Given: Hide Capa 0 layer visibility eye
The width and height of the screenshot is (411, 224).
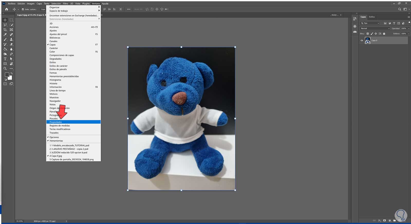Looking at the screenshot, I should (362, 40).
